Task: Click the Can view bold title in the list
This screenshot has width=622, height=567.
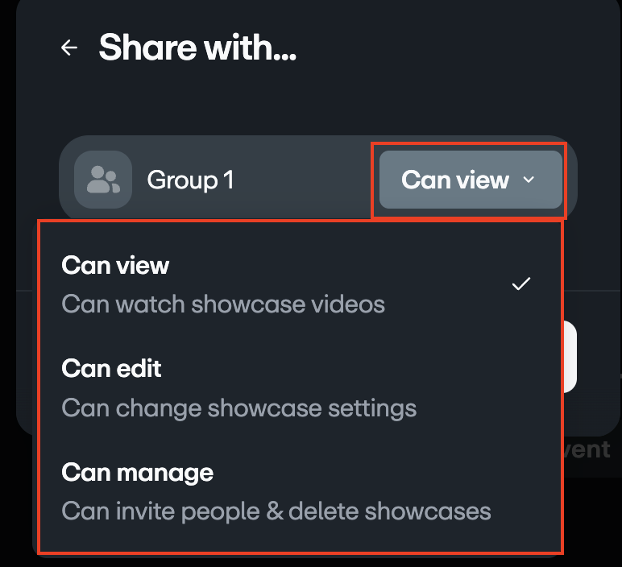Action: 115,266
